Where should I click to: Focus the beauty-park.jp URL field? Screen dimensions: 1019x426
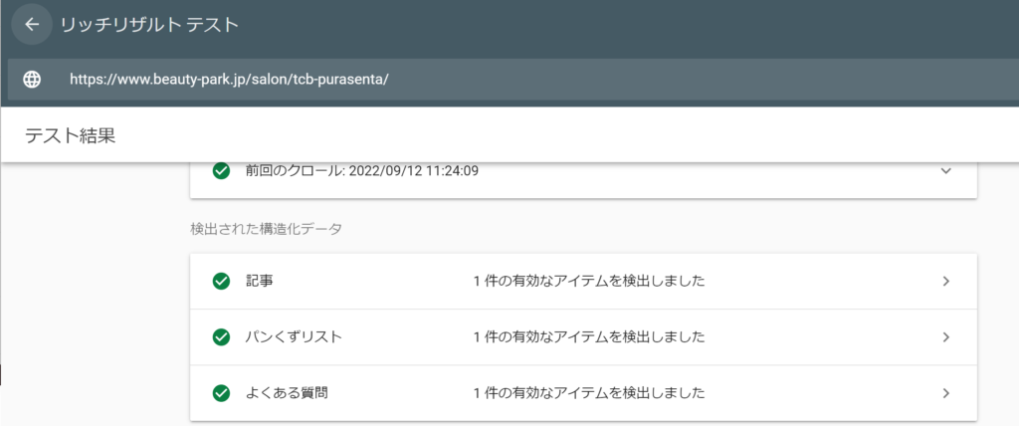click(513, 80)
